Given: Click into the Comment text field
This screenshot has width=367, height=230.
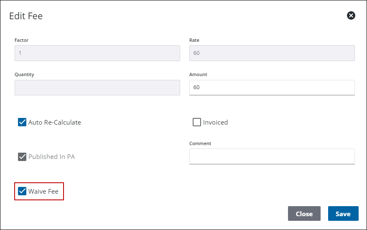Looking at the screenshot, I should (x=272, y=156).
